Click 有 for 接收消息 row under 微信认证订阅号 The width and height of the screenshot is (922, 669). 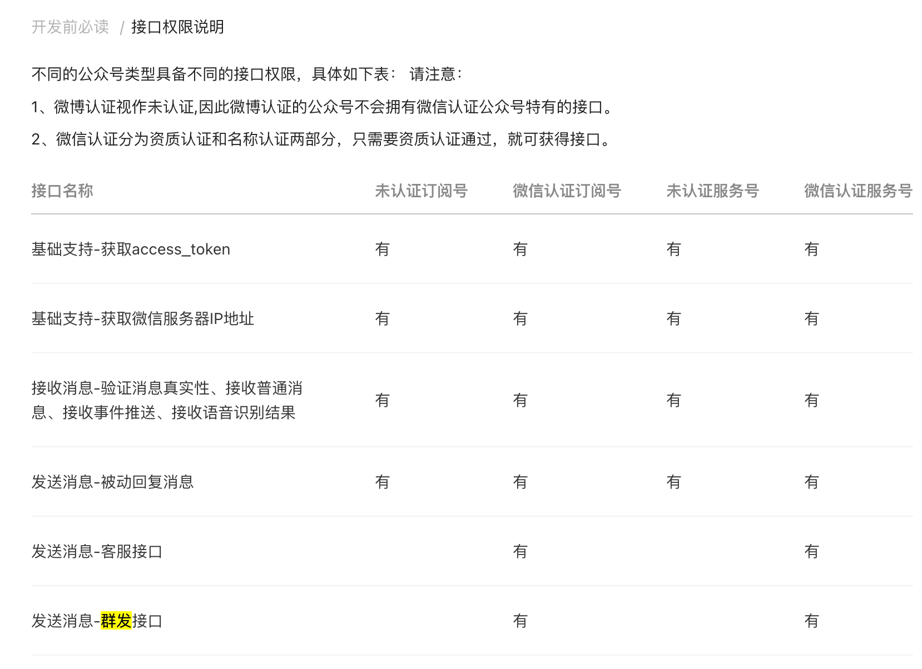520,400
